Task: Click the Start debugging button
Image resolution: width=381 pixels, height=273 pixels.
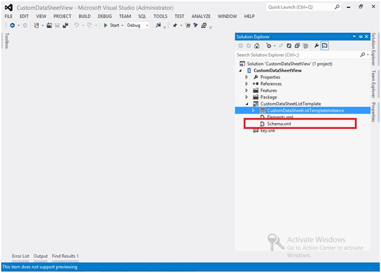Action: (112, 26)
